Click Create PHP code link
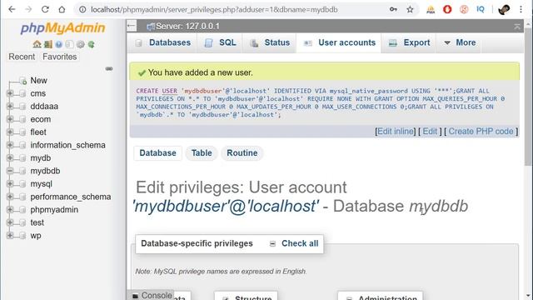 click(x=481, y=132)
